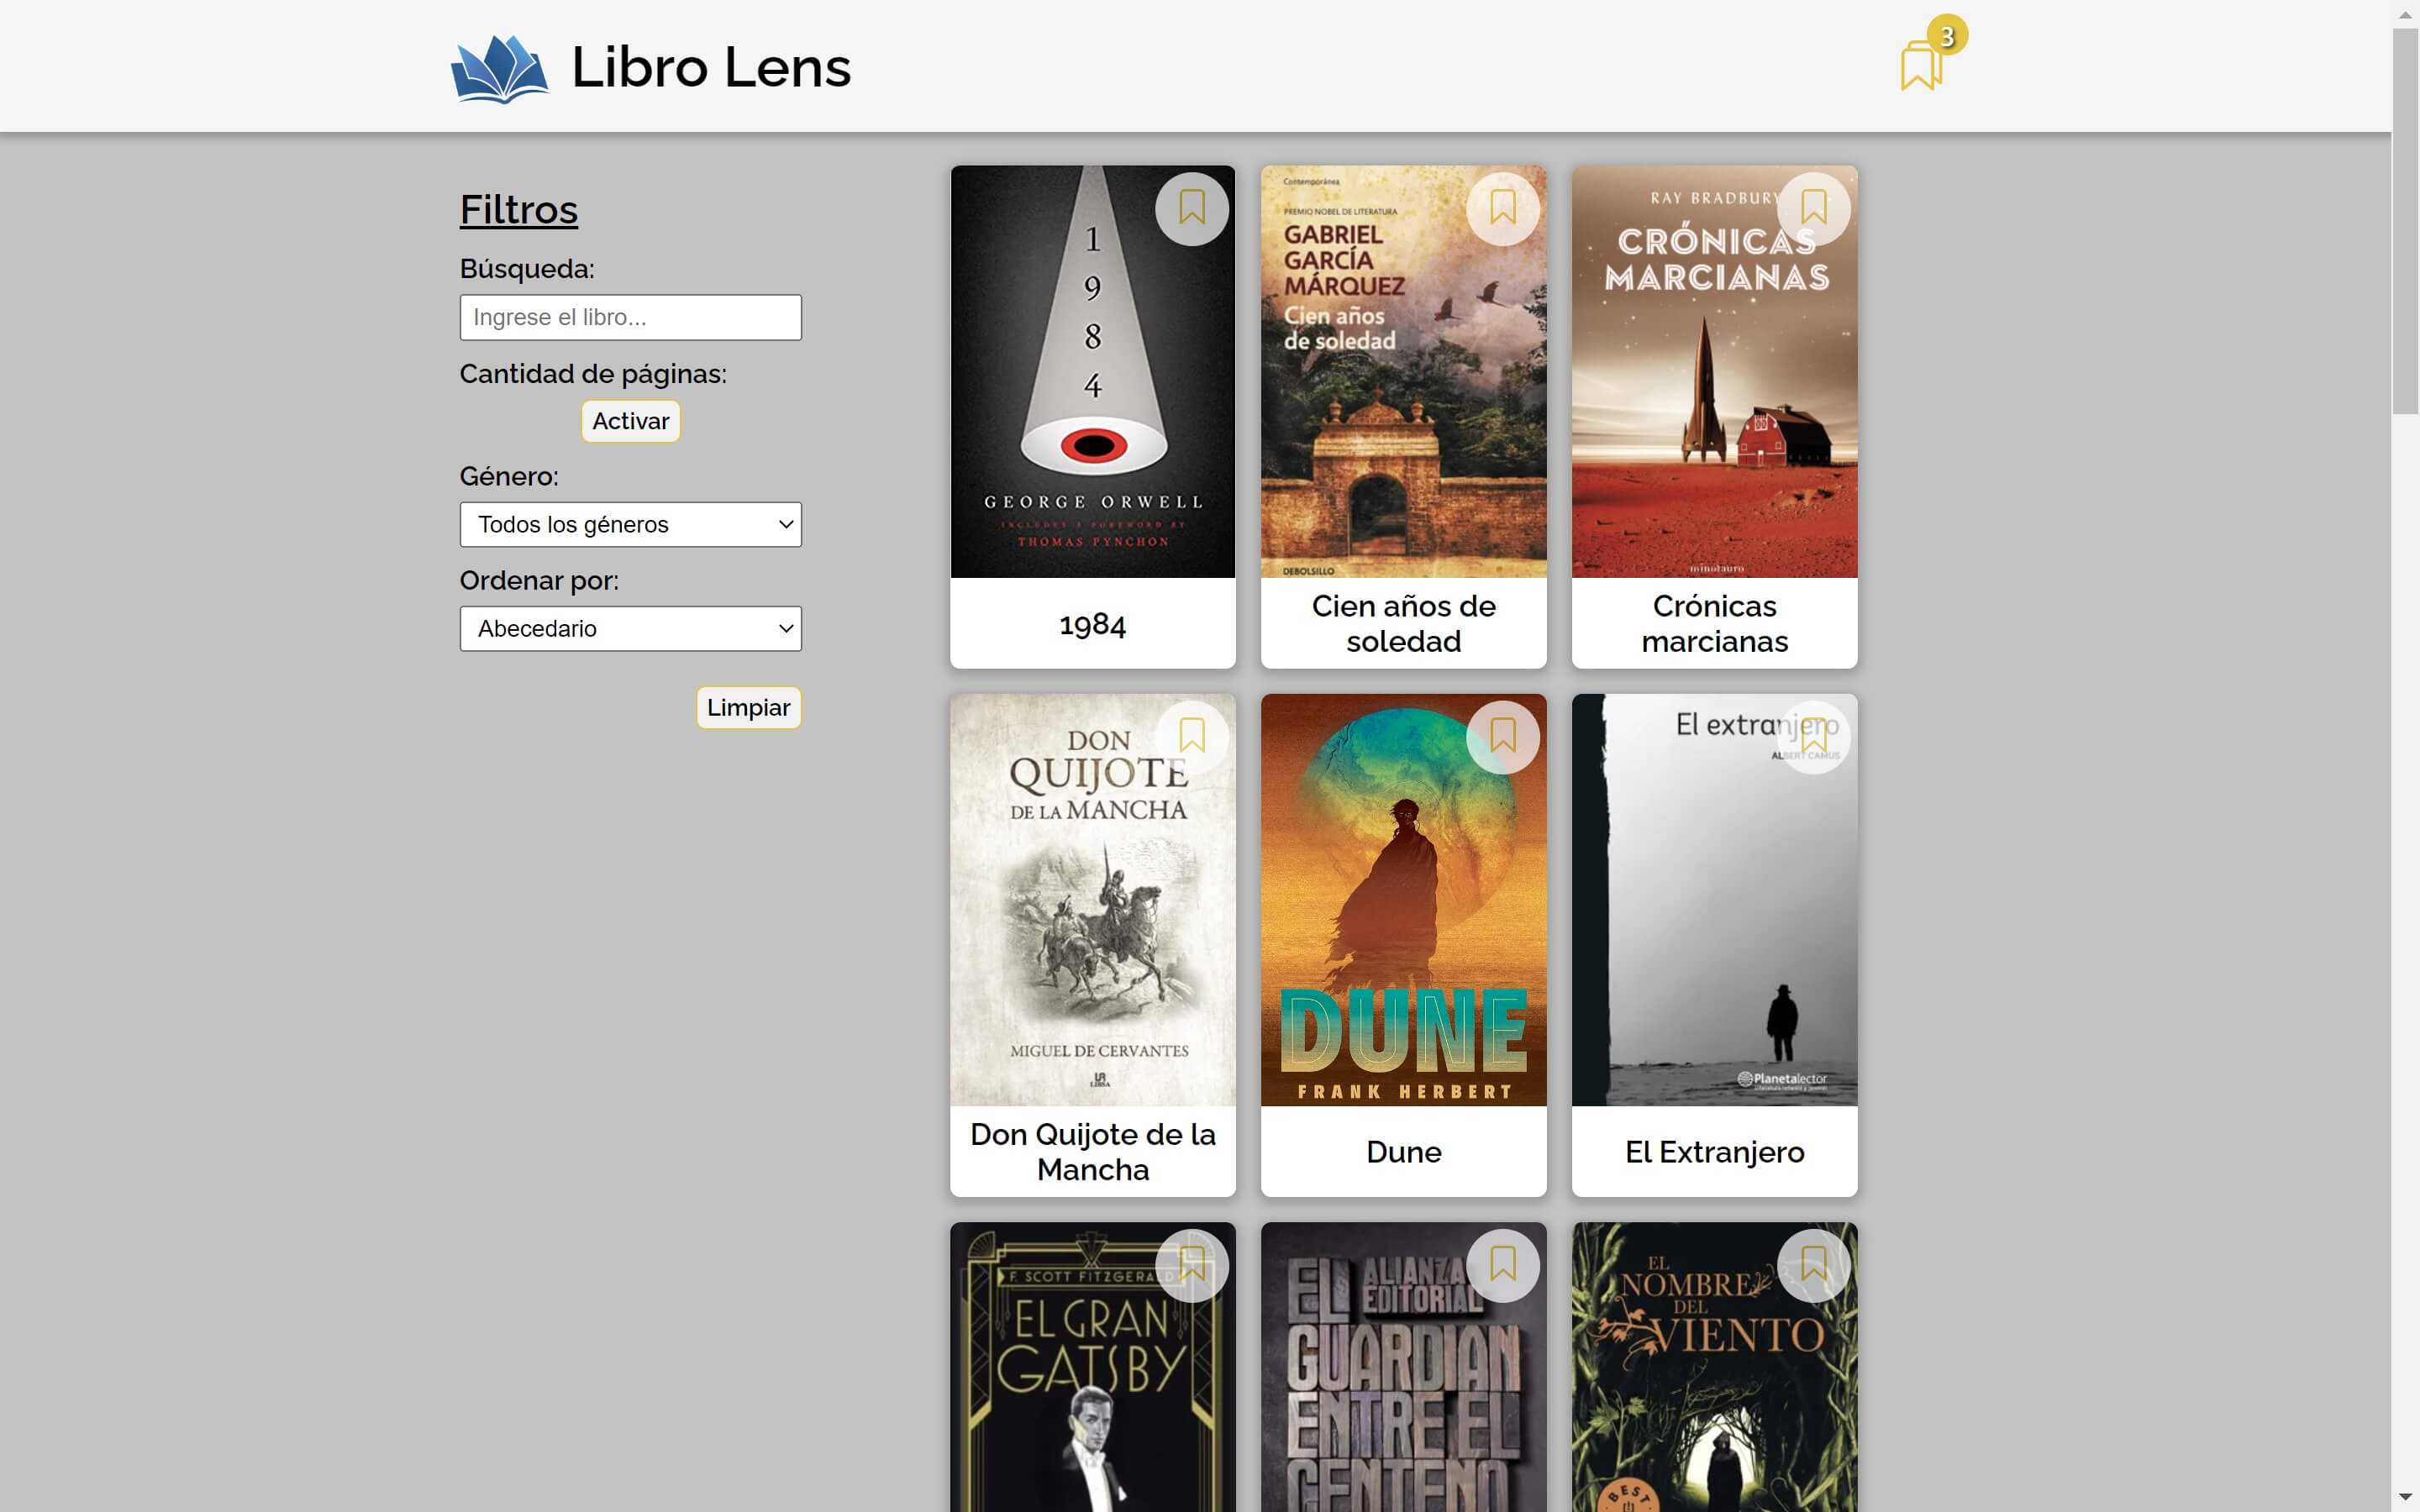Bookmark Cien años de soledad
Screen dimensions: 2420x1512
(1502, 209)
